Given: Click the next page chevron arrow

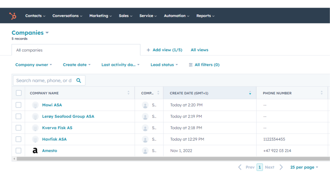Looking at the screenshot, I should pos(281,167).
